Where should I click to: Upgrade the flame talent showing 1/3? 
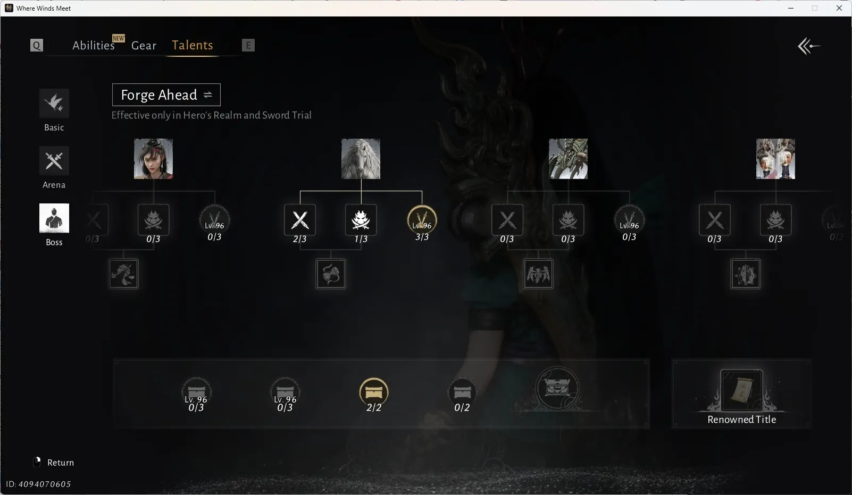(361, 219)
